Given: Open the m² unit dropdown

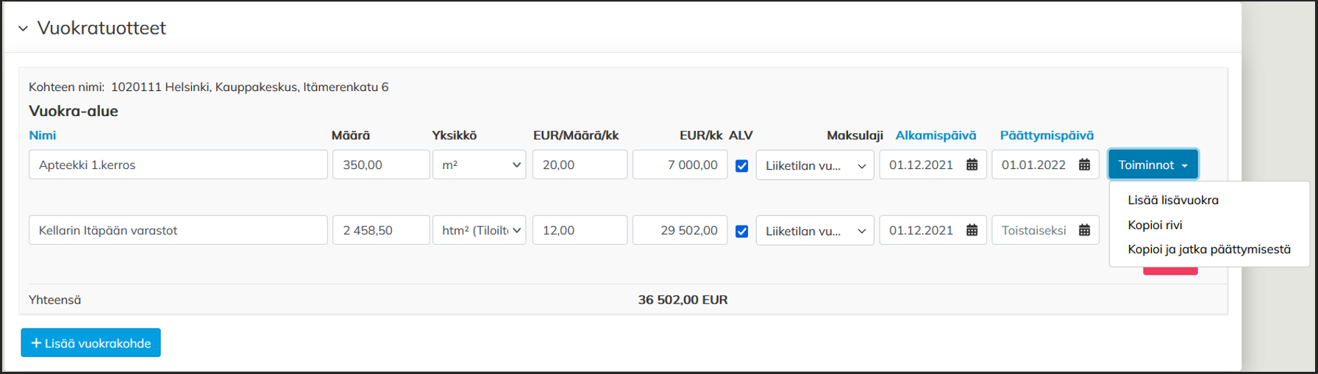Looking at the screenshot, I should pos(479,165).
